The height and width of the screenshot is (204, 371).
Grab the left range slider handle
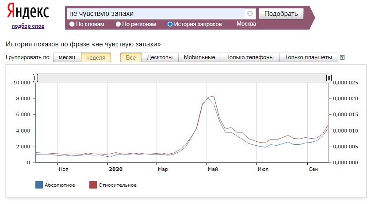click(x=35, y=78)
